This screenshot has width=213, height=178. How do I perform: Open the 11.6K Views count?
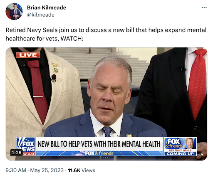pos(82,170)
